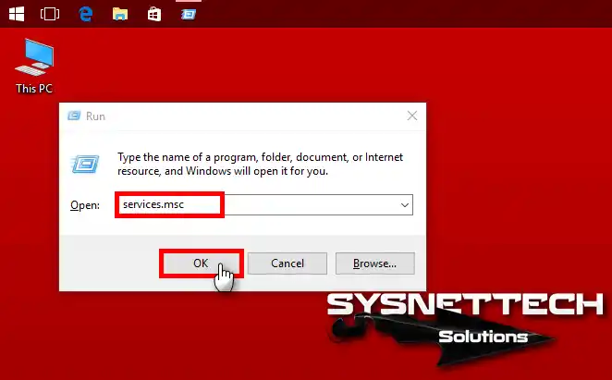The image size is (612, 380).
Task: Expand the Open combo box dropdown arrow
Action: click(404, 204)
